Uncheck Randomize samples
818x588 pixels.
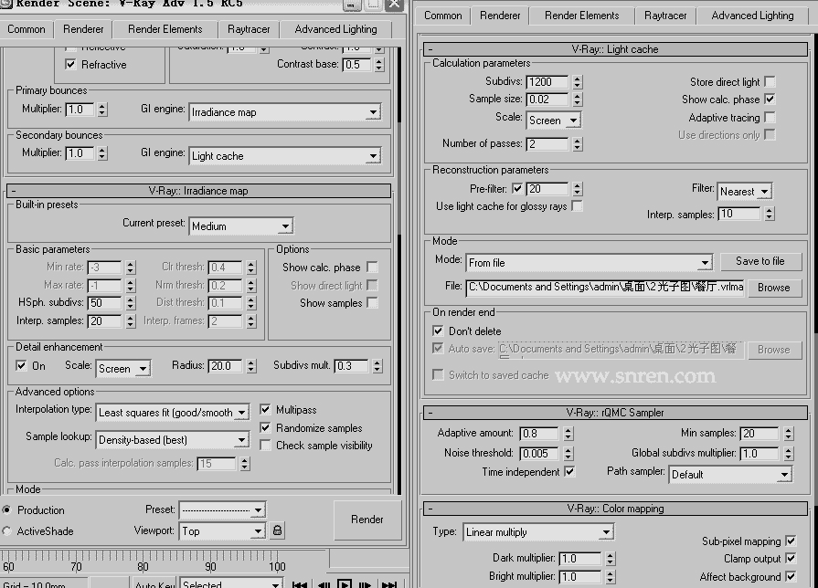tap(265, 428)
